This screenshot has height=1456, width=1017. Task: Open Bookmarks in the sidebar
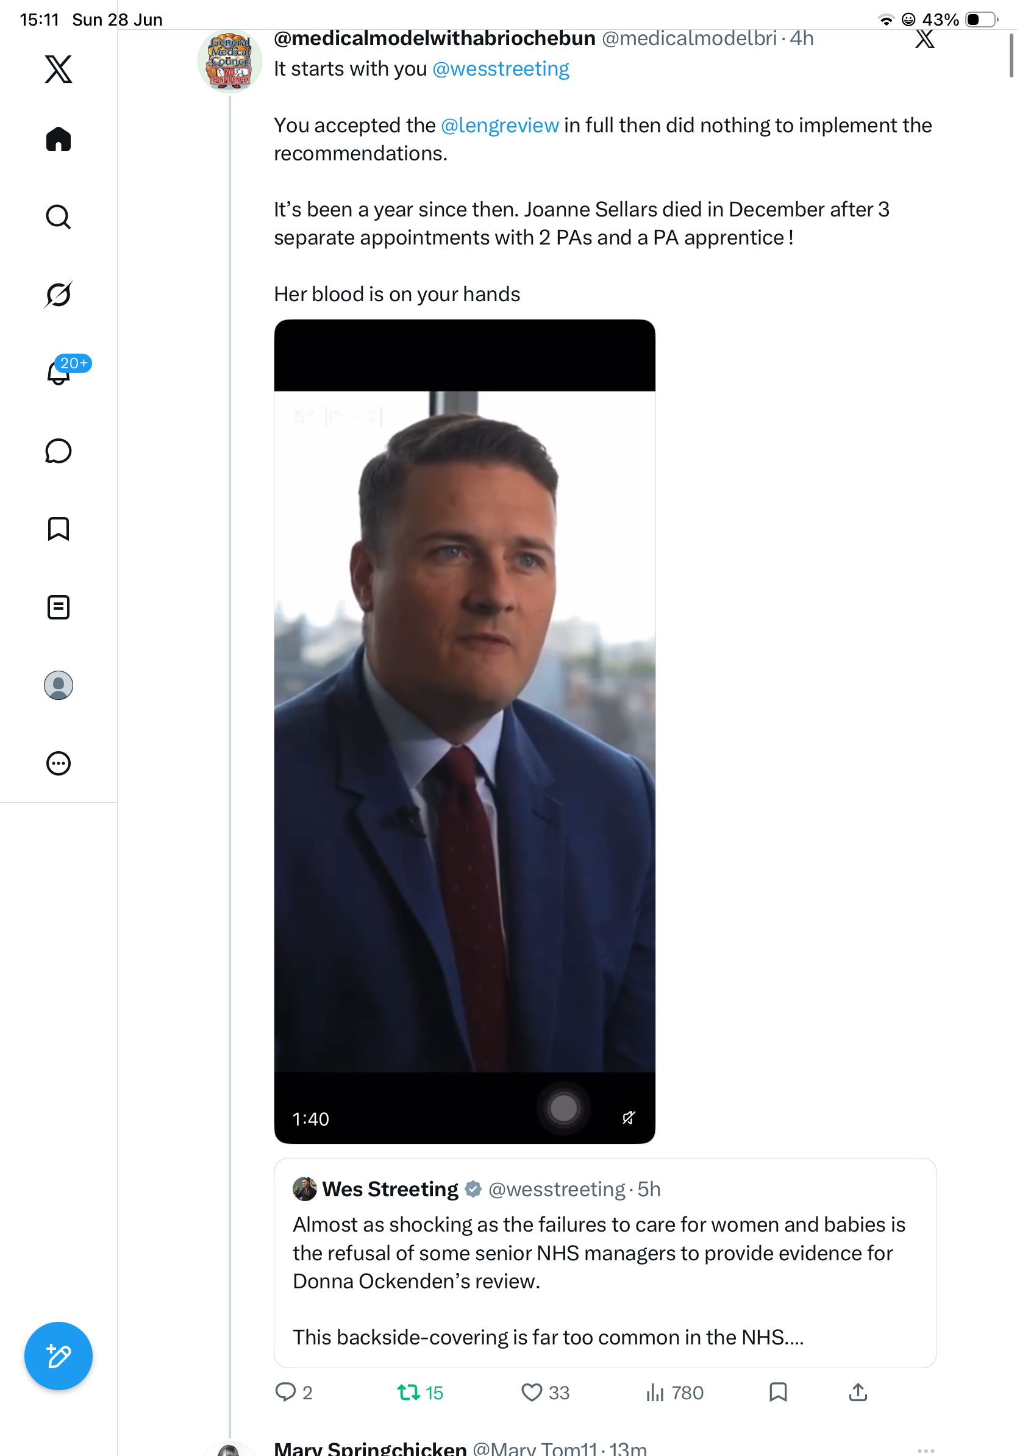pos(59,529)
